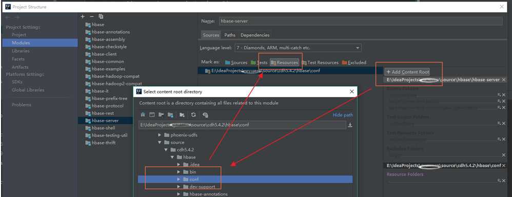Click the Resource Folders row remove icon
Viewport: 512px width, 197px height.
[504, 181]
